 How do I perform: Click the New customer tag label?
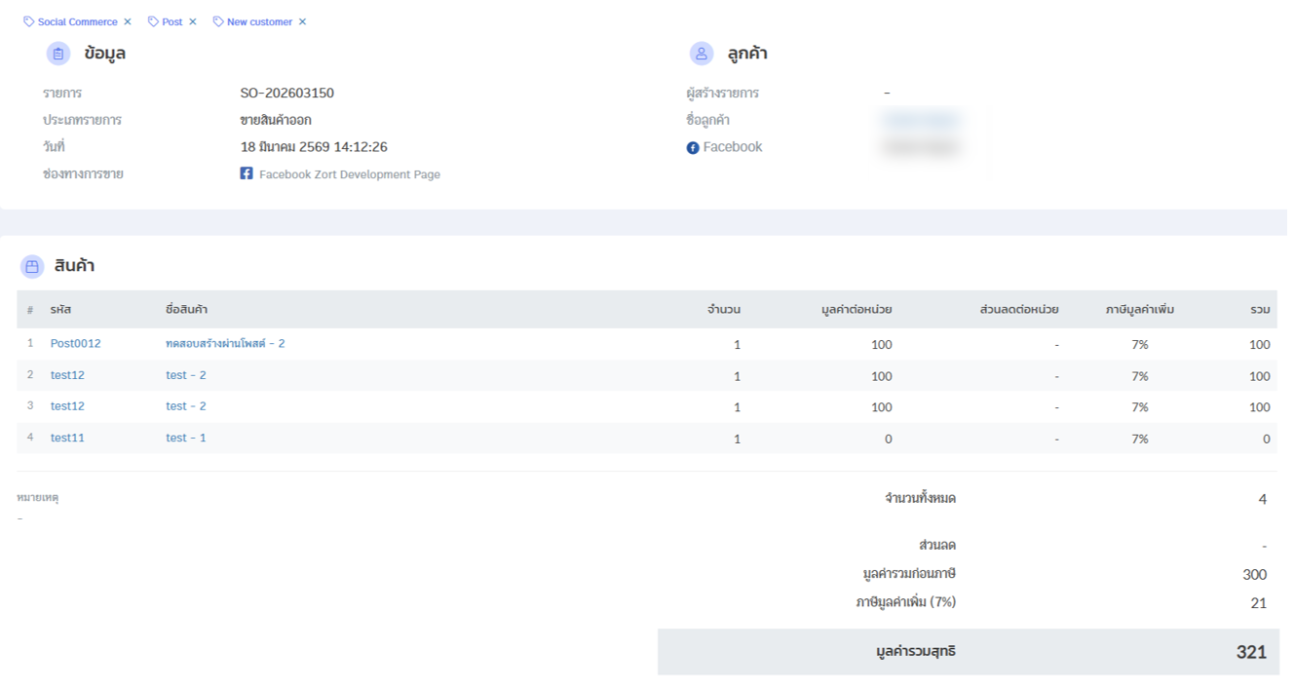coord(259,21)
